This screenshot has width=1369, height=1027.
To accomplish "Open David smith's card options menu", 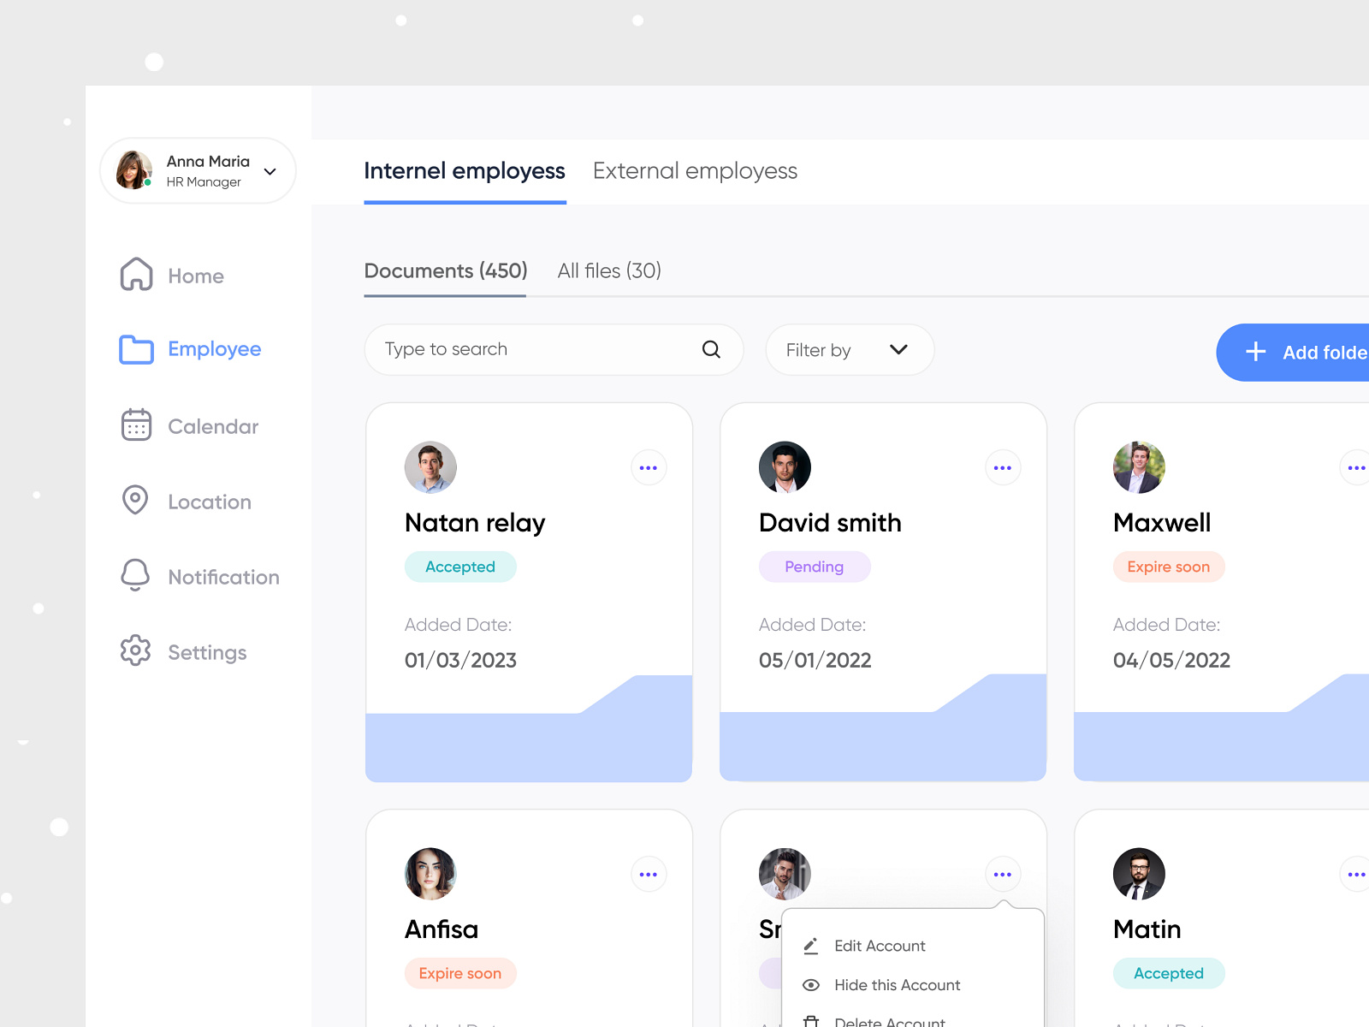I will click(1003, 467).
